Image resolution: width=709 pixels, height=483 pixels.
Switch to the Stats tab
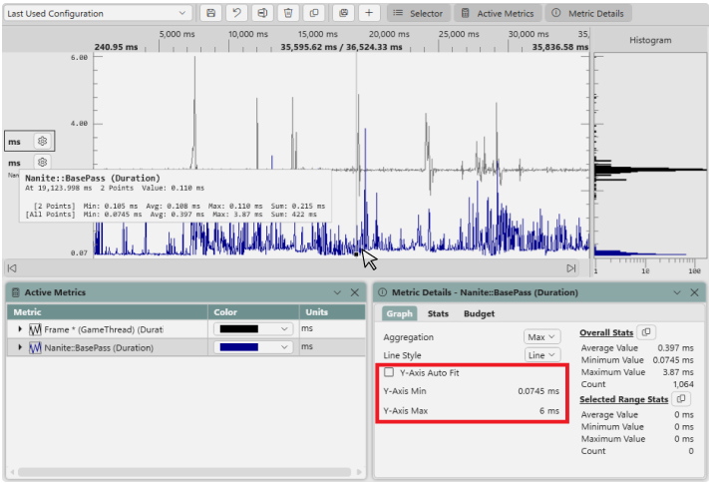pyautogui.click(x=438, y=313)
